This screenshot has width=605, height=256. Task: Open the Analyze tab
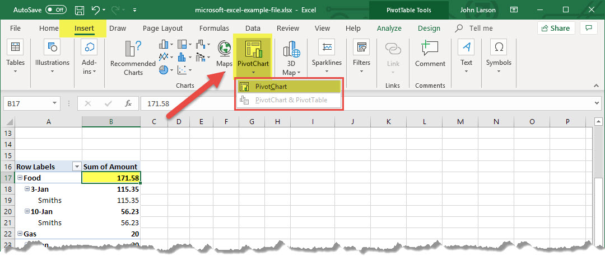point(389,29)
